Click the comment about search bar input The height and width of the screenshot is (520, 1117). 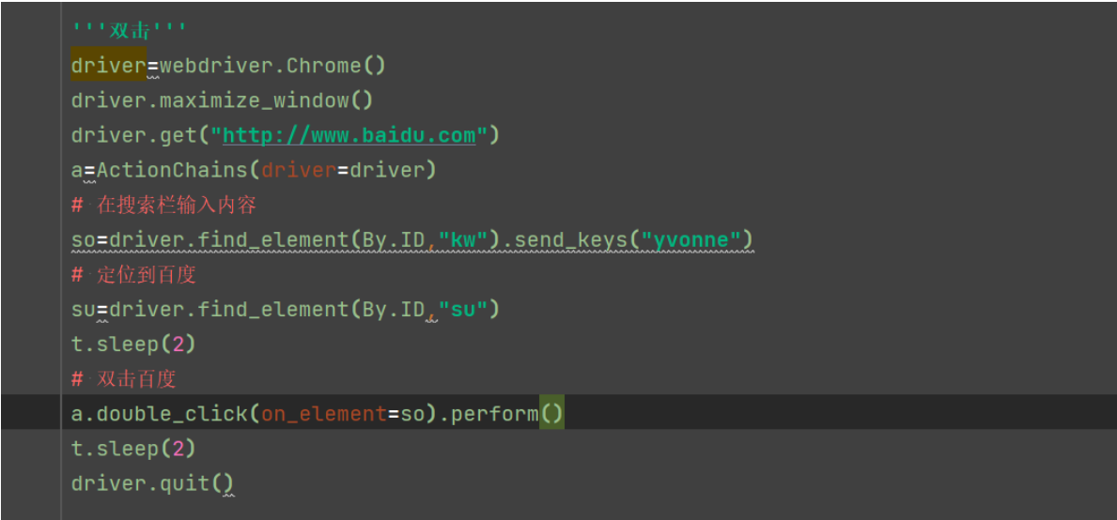[x=164, y=205]
